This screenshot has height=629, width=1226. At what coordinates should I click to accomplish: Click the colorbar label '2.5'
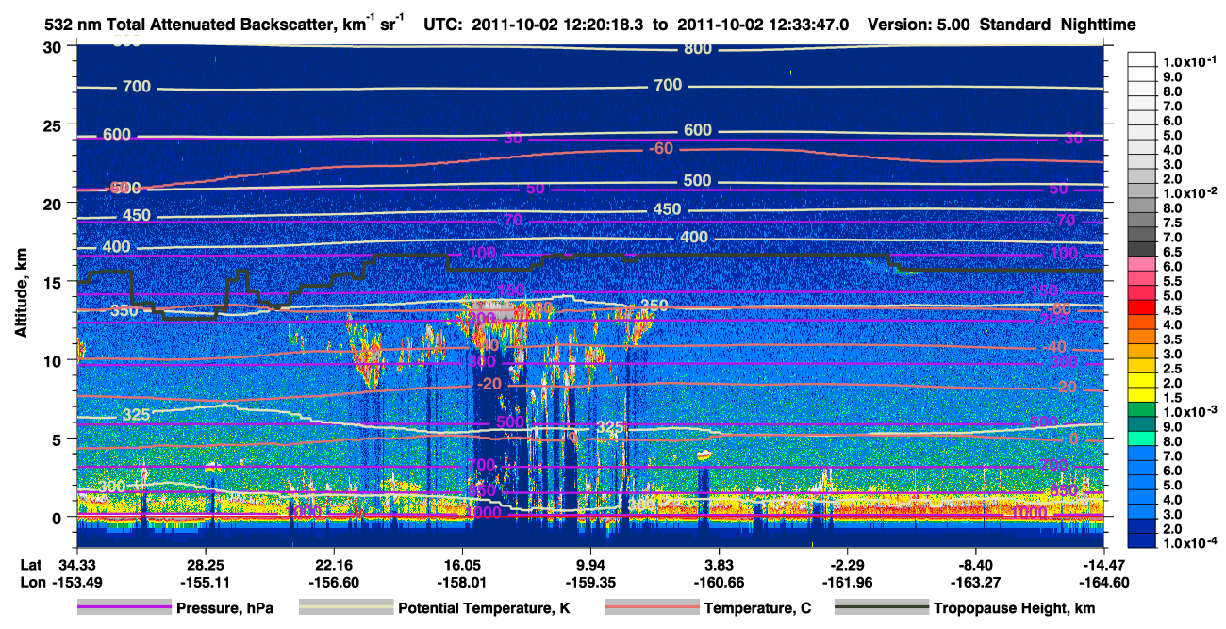(1172, 368)
